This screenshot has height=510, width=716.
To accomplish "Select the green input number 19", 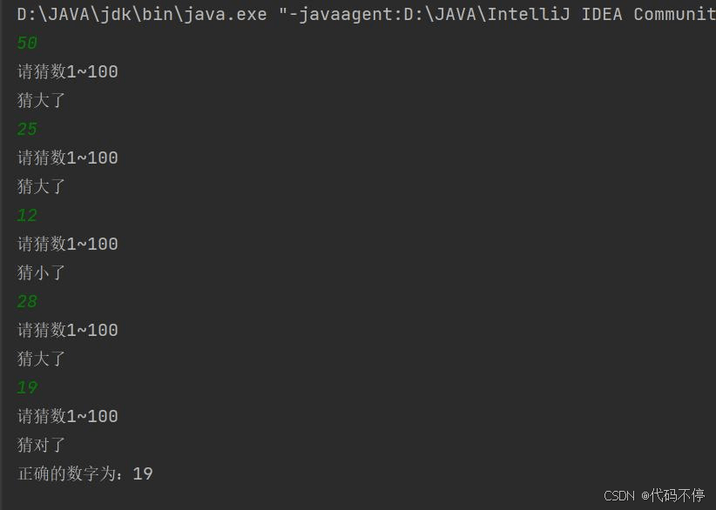I will [27, 388].
